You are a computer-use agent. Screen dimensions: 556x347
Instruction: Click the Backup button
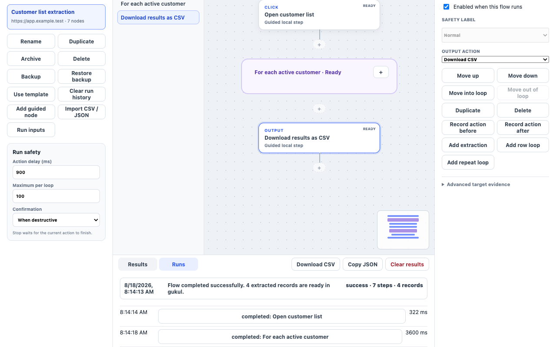tap(31, 76)
